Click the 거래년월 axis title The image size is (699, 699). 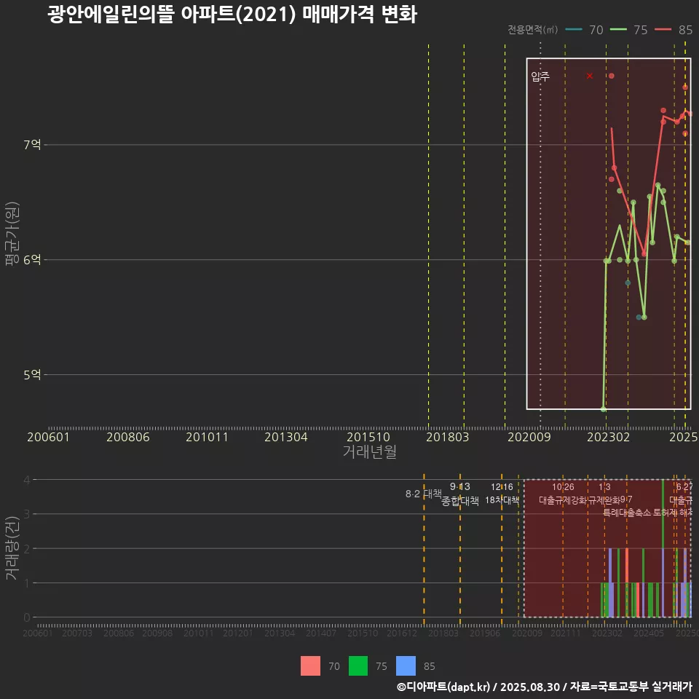coord(370,451)
